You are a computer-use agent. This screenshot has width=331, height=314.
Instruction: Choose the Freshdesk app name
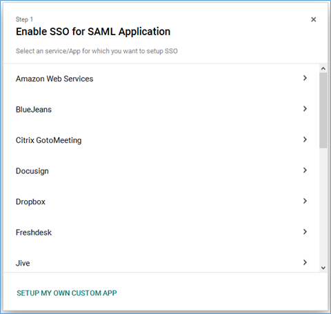pyautogui.click(x=34, y=233)
